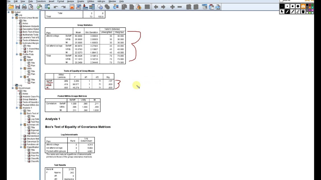
Task: Click the Epic Pen camera screenshot icon
Action: coord(303,6)
